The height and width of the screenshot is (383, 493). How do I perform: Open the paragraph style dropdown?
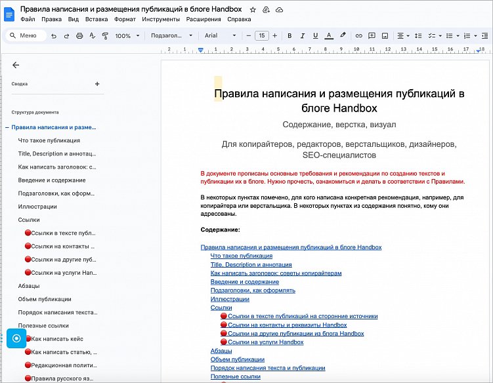tap(172, 36)
